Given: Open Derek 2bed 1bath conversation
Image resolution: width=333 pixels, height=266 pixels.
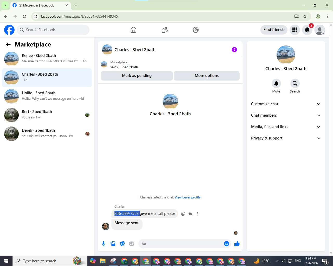Looking at the screenshot, I should (47, 134).
